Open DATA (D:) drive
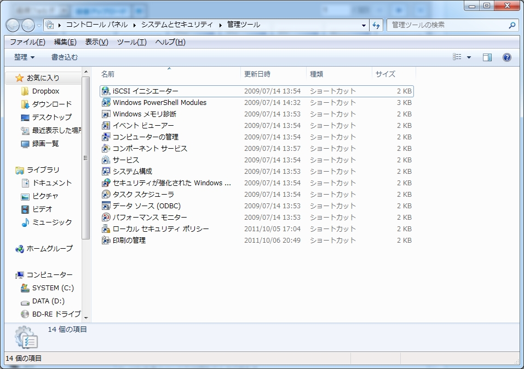 pos(43,301)
